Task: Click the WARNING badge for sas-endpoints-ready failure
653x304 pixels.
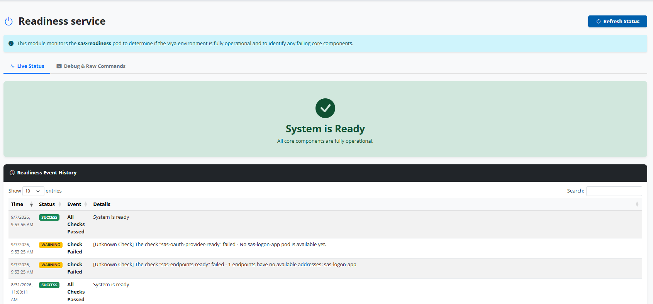Action: [51, 265]
